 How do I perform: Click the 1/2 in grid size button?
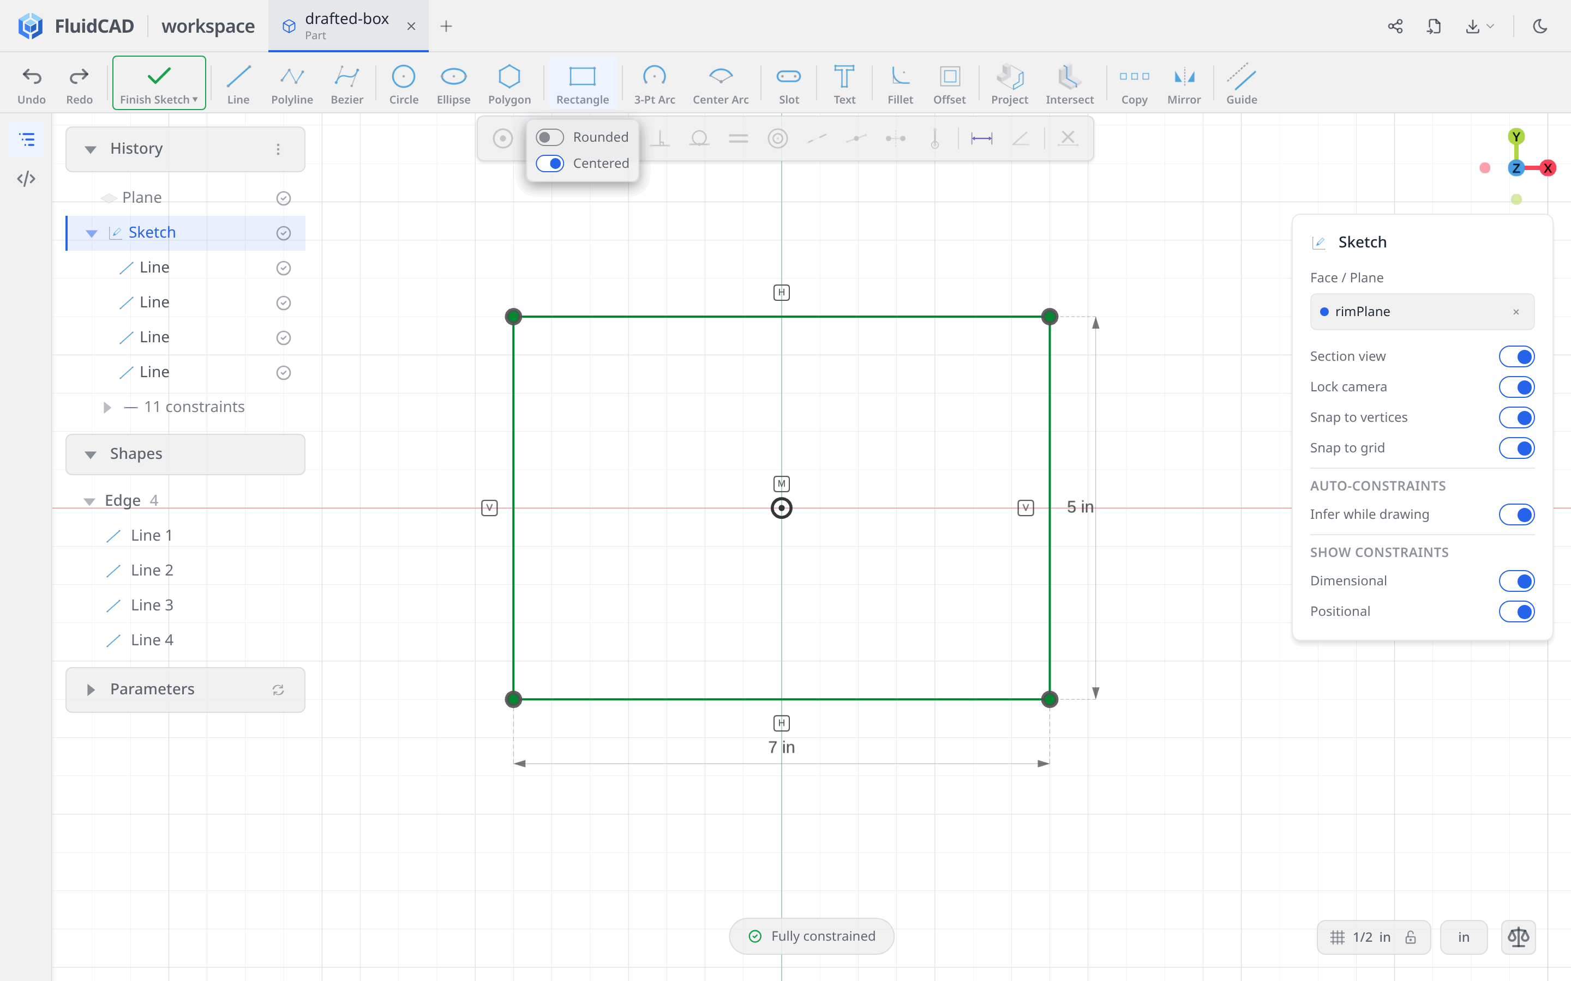[x=1373, y=937]
